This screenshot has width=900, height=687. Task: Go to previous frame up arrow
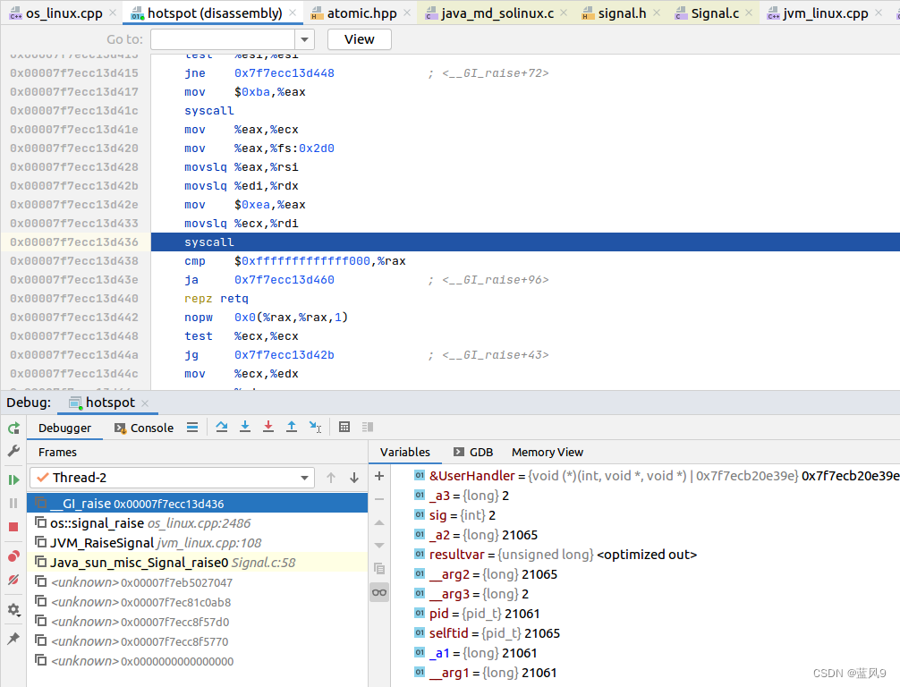(331, 478)
